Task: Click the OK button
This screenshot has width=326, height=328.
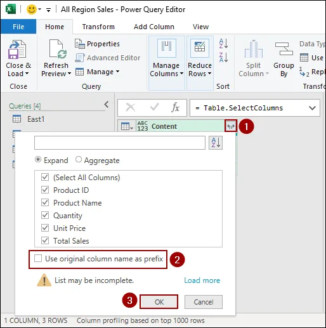Action: pyautogui.click(x=159, y=302)
